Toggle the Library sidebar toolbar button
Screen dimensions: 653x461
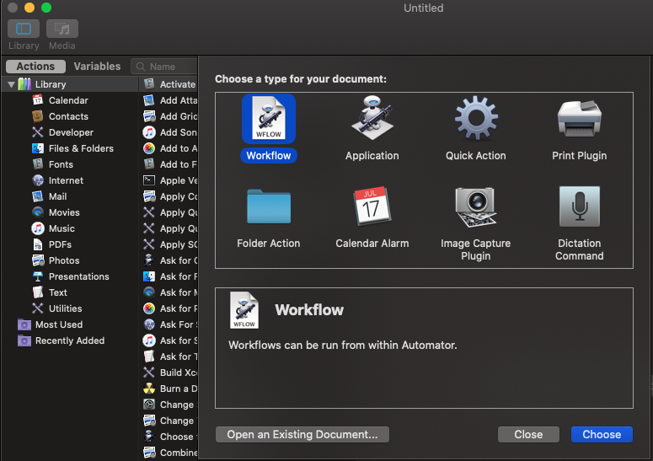[24, 29]
